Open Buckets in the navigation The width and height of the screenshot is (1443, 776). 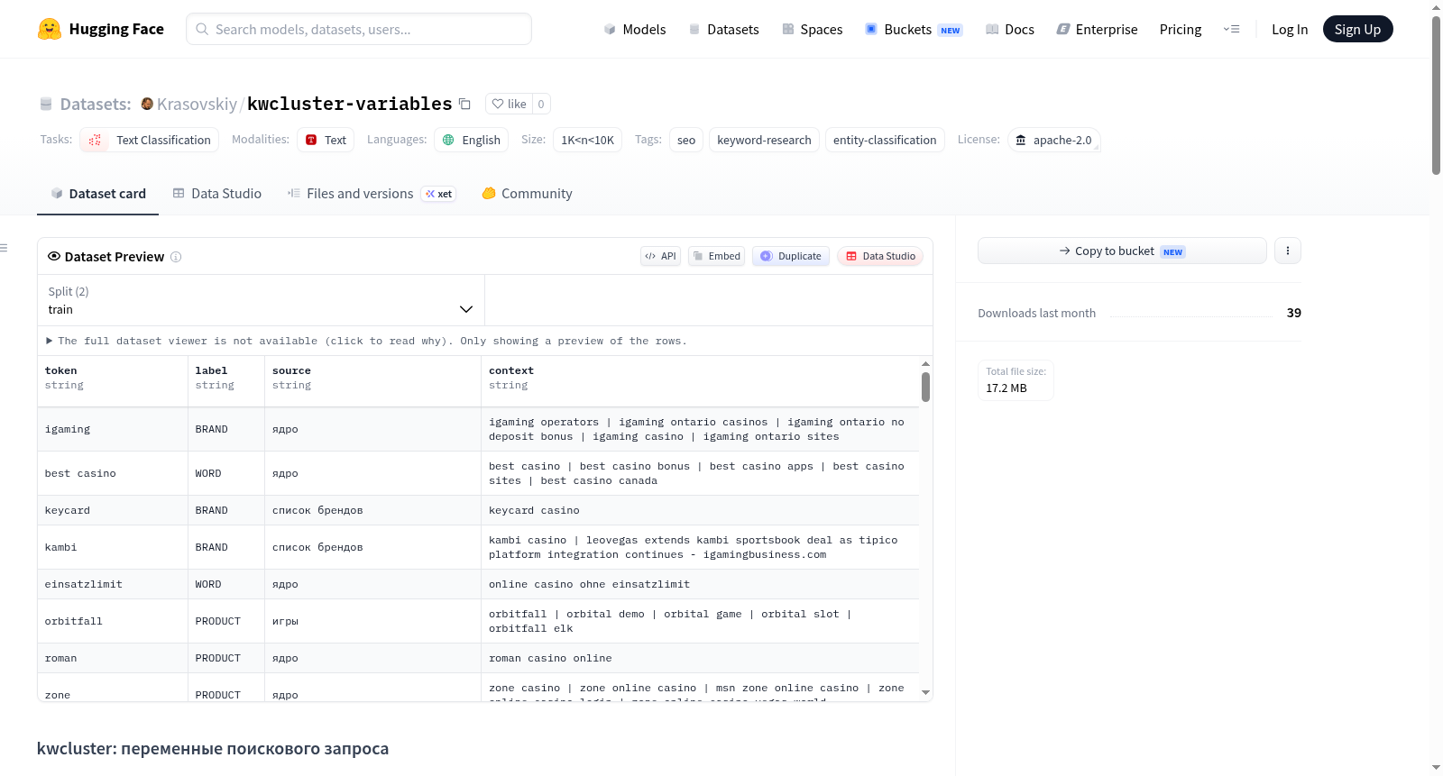click(914, 29)
